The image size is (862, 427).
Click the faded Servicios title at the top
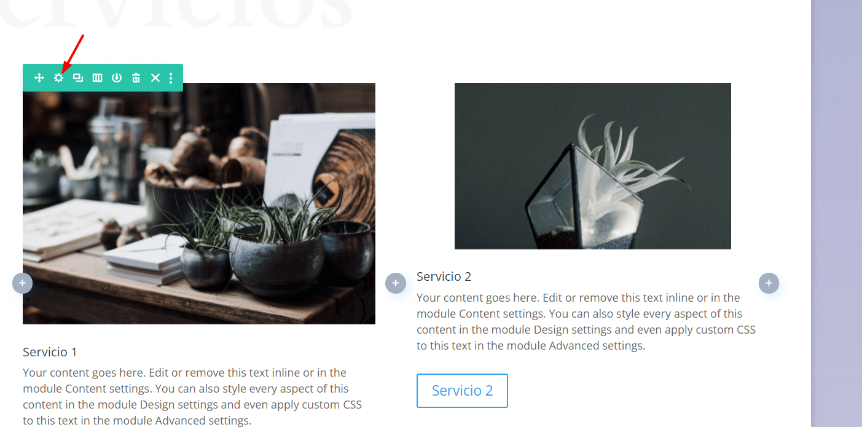tap(176, 14)
